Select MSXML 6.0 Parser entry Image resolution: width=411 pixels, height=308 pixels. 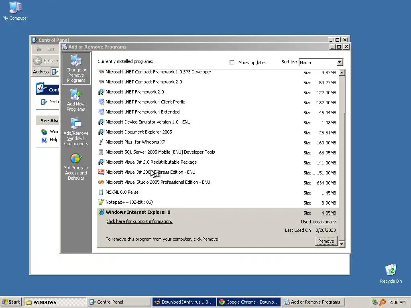pos(218,192)
